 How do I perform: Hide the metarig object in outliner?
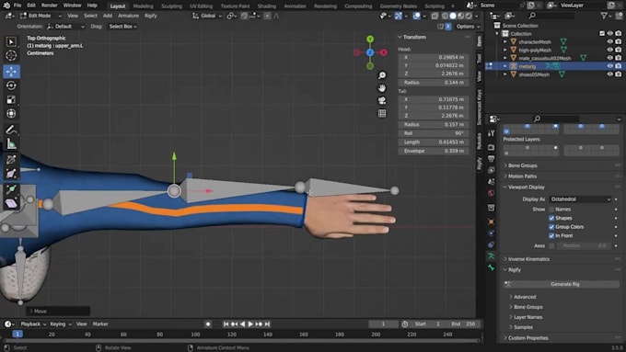(609, 66)
